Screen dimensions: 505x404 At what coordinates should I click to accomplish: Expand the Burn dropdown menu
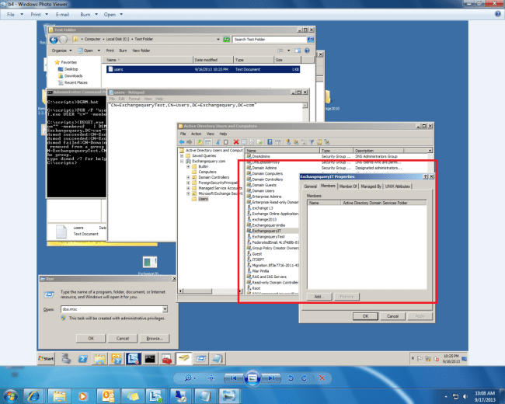(x=87, y=14)
